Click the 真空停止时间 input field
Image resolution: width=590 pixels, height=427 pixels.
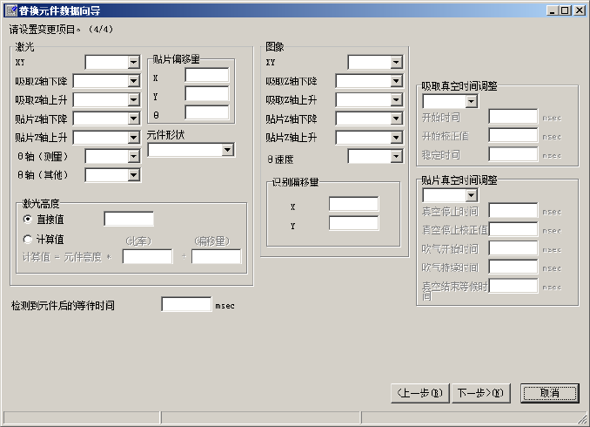(x=513, y=210)
